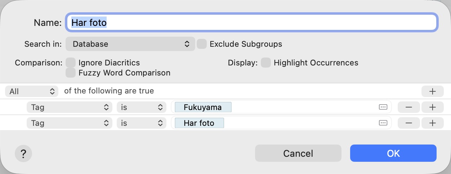Open the Search in Database dropdown
The image size is (451, 174).
pos(130,44)
